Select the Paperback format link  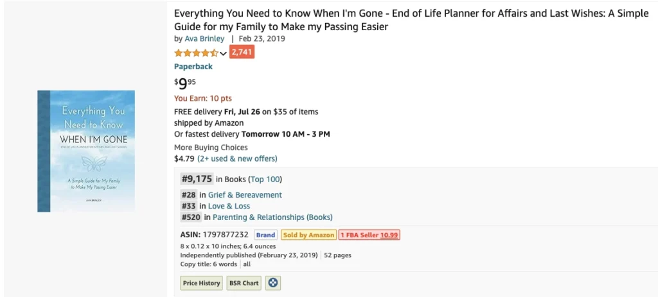coord(193,67)
